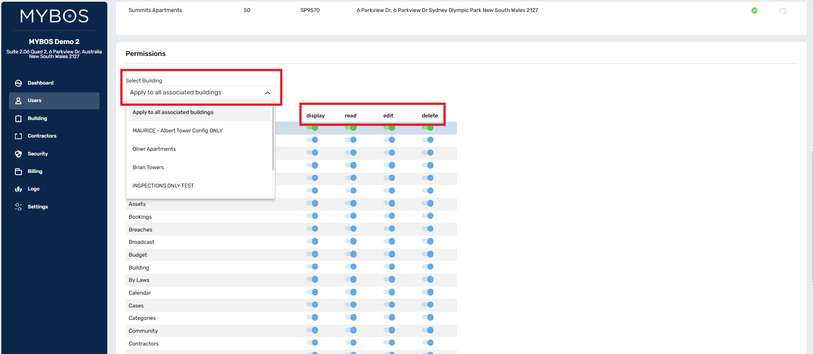This screenshot has height=354, width=813.
Task: Click the Summits Apartments building name
Action: click(x=155, y=10)
